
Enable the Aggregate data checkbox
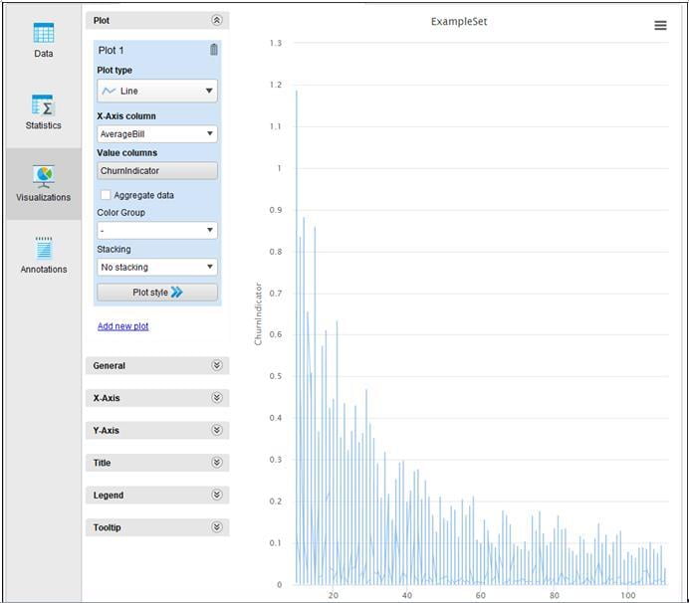106,195
